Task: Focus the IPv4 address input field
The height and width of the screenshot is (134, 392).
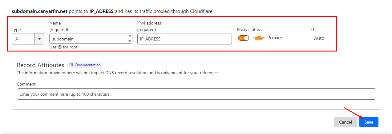Action: coord(184,39)
